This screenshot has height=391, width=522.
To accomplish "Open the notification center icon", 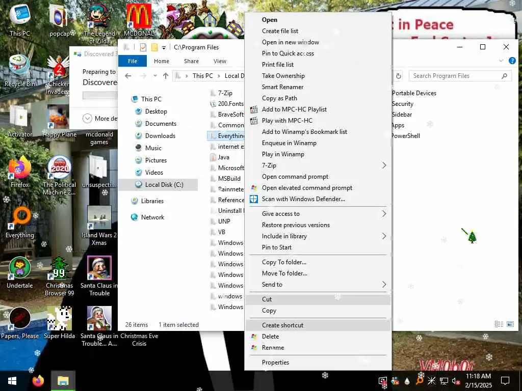I will (505, 381).
